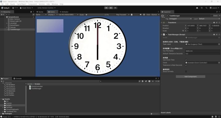Enable the Show Id Prefix checkbox
The width and height of the screenshot is (221, 118).
pyautogui.click(x=186, y=71)
